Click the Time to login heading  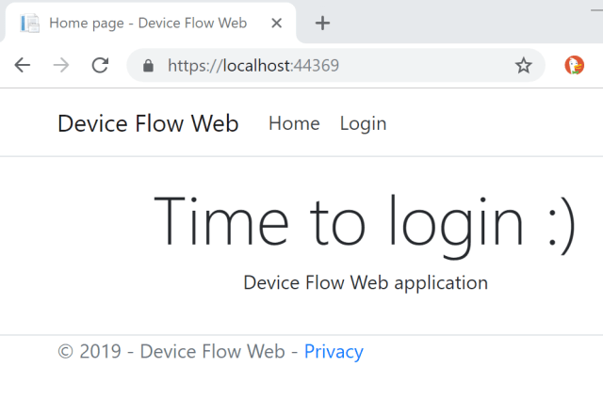pos(365,222)
